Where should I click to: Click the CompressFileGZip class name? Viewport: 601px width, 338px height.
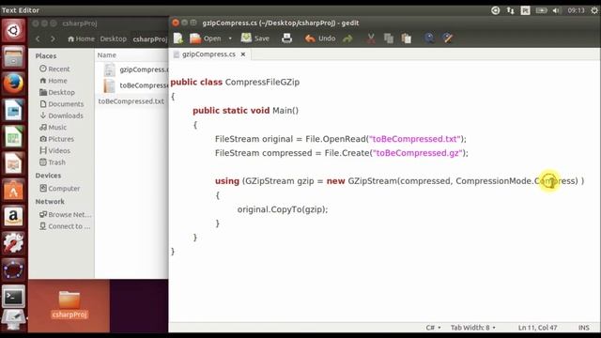[x=262, y=82]
